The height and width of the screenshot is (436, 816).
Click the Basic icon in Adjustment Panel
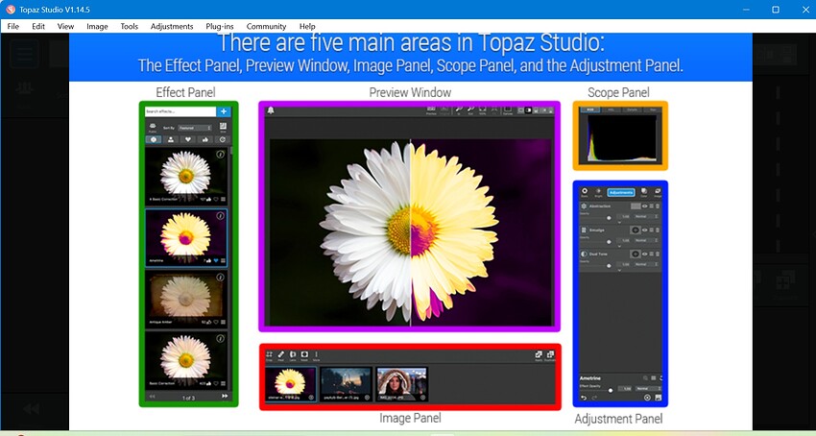(x=585, y=193)
